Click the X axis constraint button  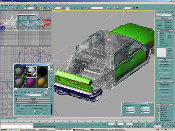[68, 8]
